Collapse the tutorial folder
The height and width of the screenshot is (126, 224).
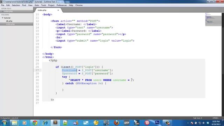[x=2, y=18]
